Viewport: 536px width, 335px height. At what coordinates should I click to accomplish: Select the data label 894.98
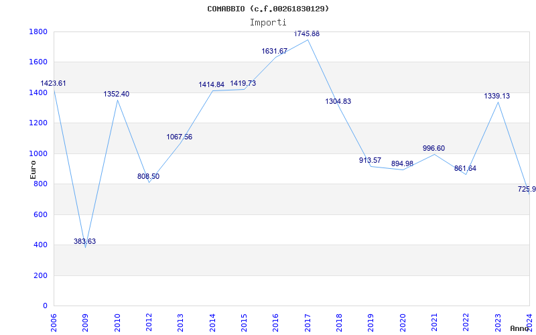(x=403, y=163)
